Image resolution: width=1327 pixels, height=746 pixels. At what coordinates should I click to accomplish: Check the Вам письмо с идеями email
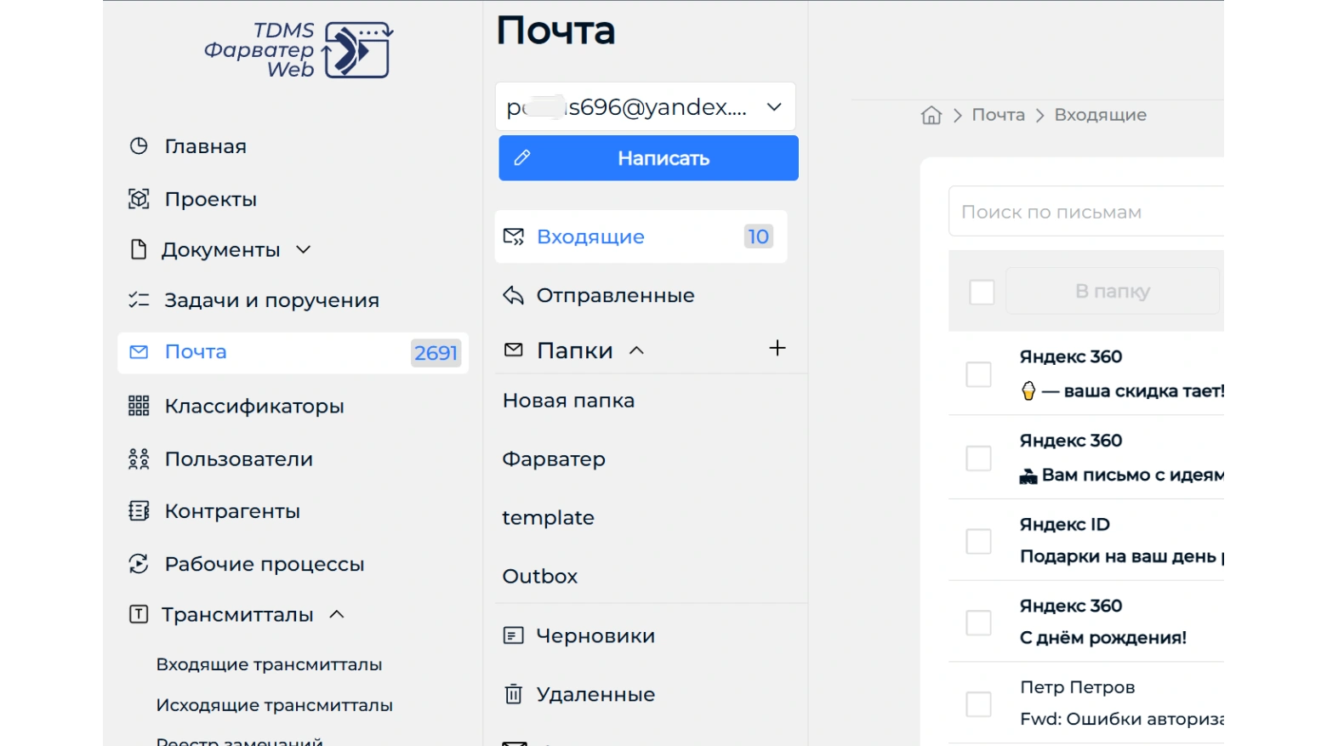[978, 458]
